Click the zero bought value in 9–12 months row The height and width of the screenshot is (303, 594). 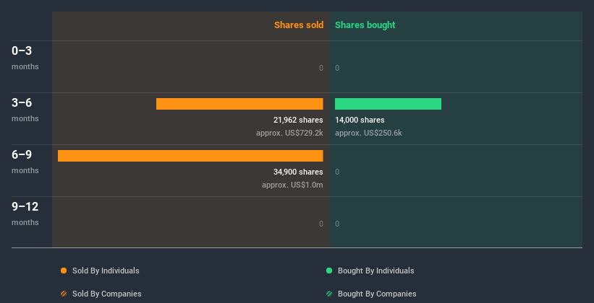(337, 224)
